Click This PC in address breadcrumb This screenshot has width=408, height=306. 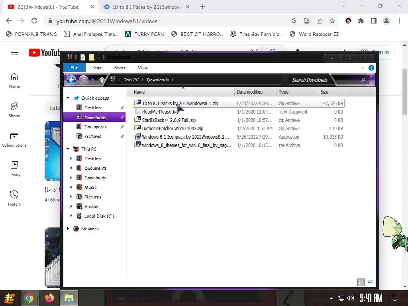[131, 80]
